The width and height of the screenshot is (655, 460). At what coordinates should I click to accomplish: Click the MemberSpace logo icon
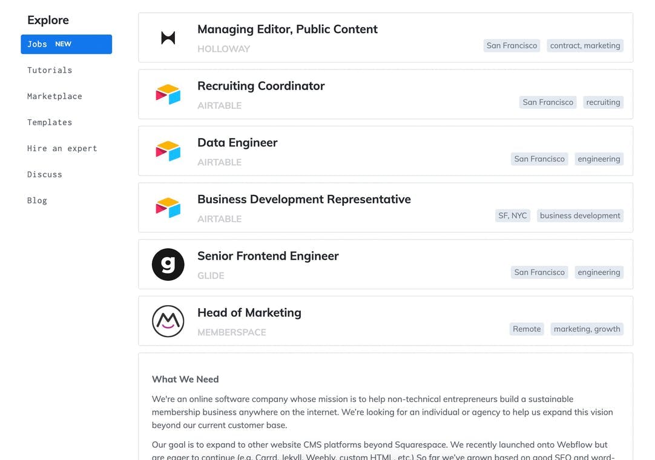tap(168, 321)
